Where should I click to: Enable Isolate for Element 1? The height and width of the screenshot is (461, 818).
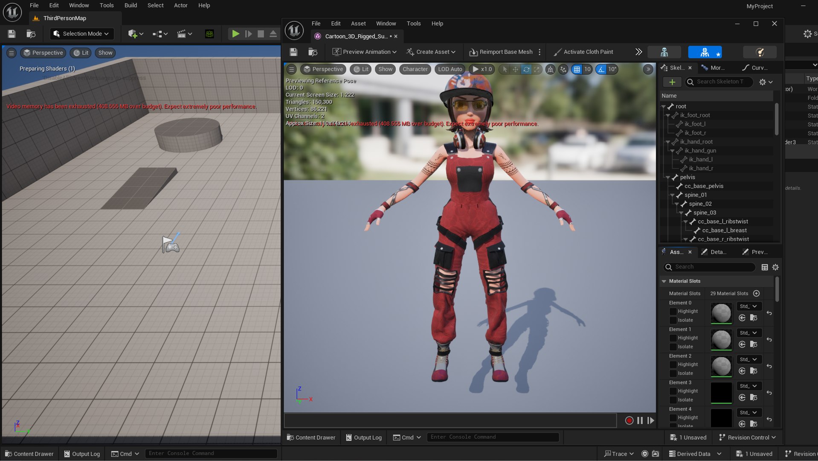point(673,347)
